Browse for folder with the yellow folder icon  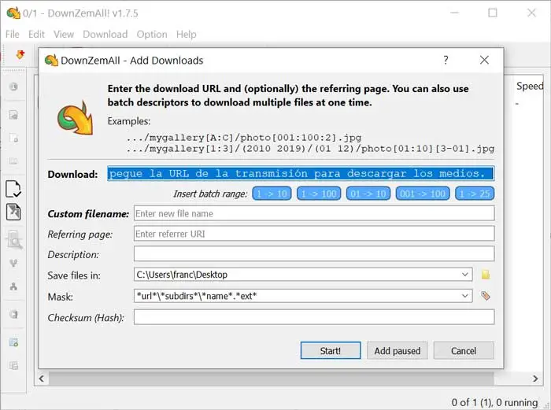(486, 275)
